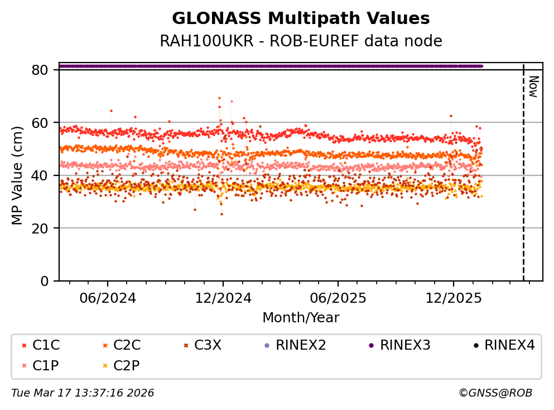Click the RAH100UKR station subtitle
Screen dimensions: 554x410
(301, 41)
